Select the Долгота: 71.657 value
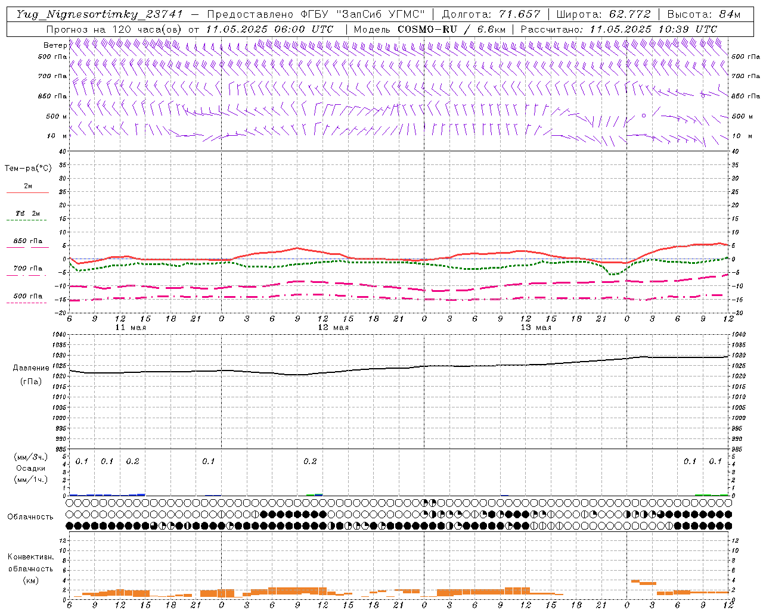The image size is (763, 610). tap(491, 14)
